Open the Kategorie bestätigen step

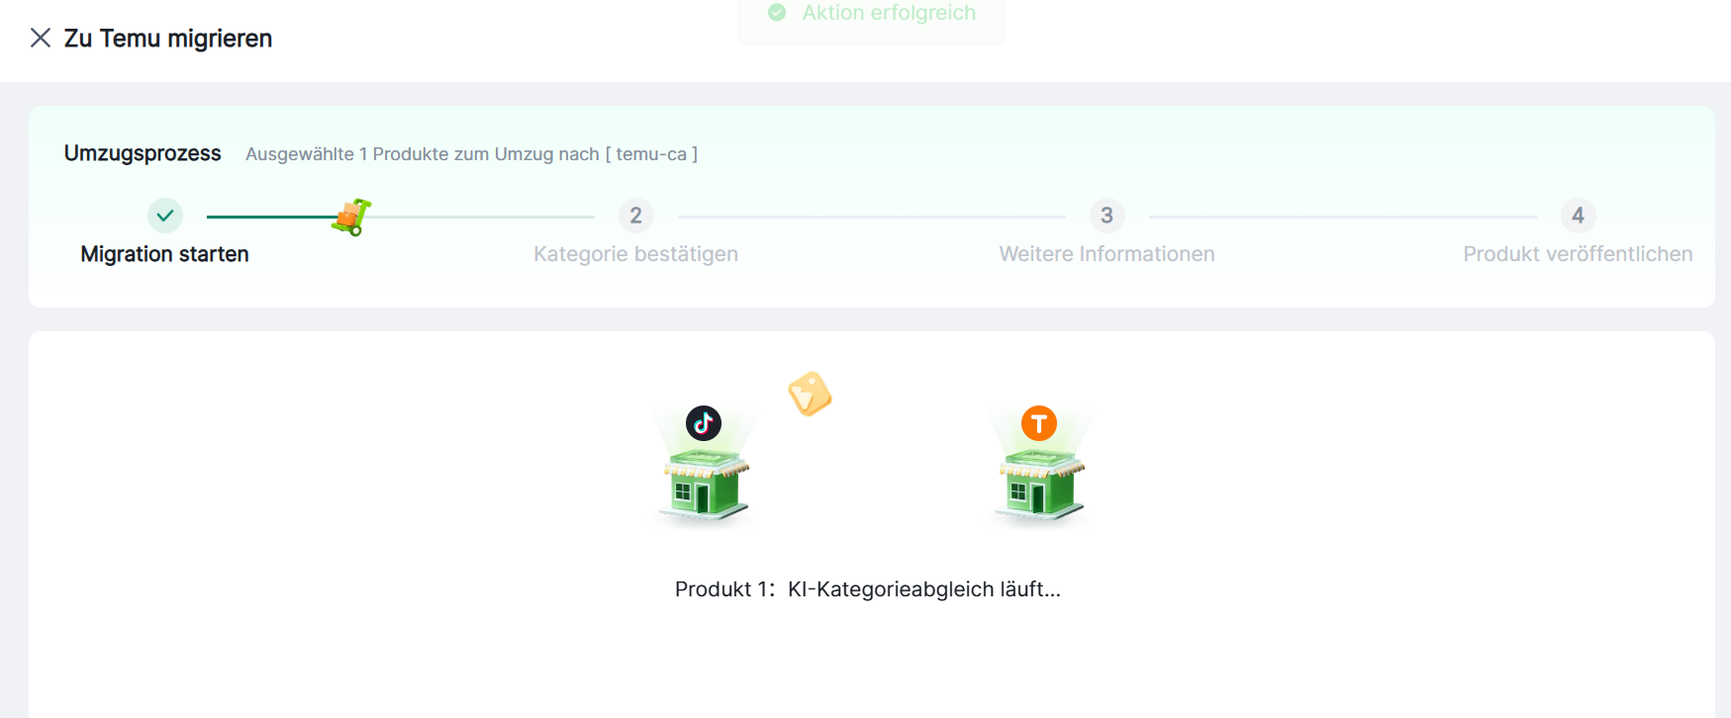[636, 254]
